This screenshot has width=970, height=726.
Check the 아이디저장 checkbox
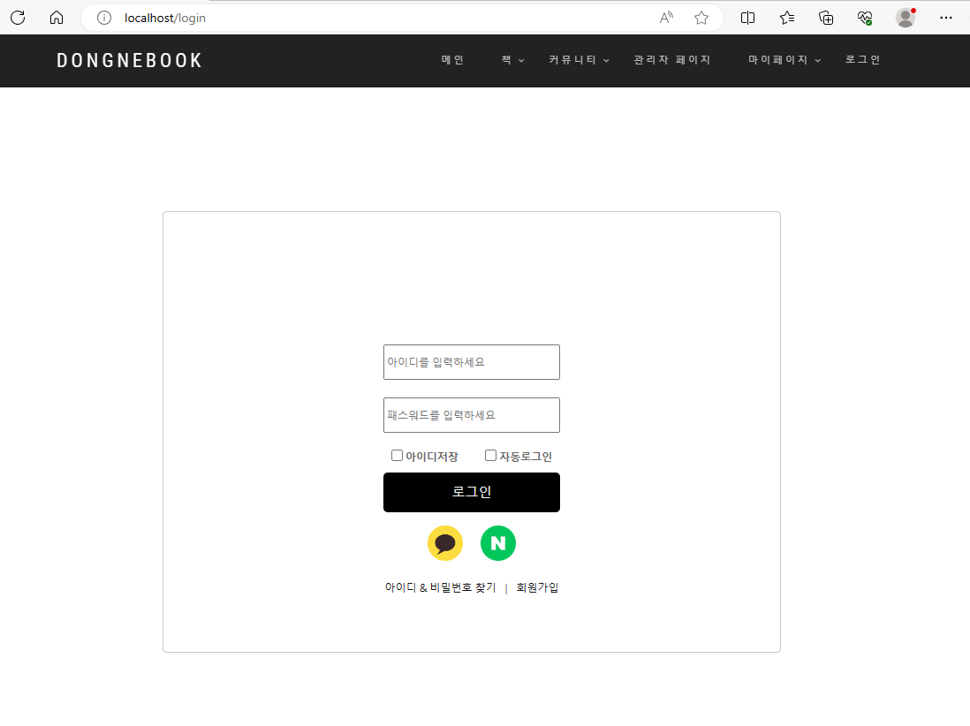(398, 455)
